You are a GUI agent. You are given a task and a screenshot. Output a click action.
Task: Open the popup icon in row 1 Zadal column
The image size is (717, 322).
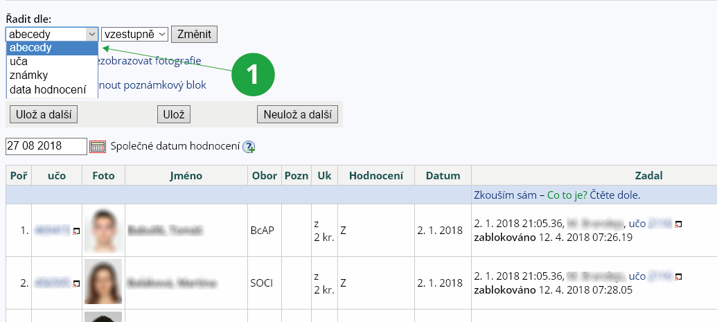coord(678,224)
